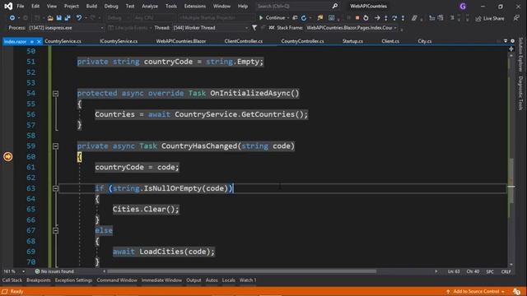Click the No issues found indicator

point(54,271)
